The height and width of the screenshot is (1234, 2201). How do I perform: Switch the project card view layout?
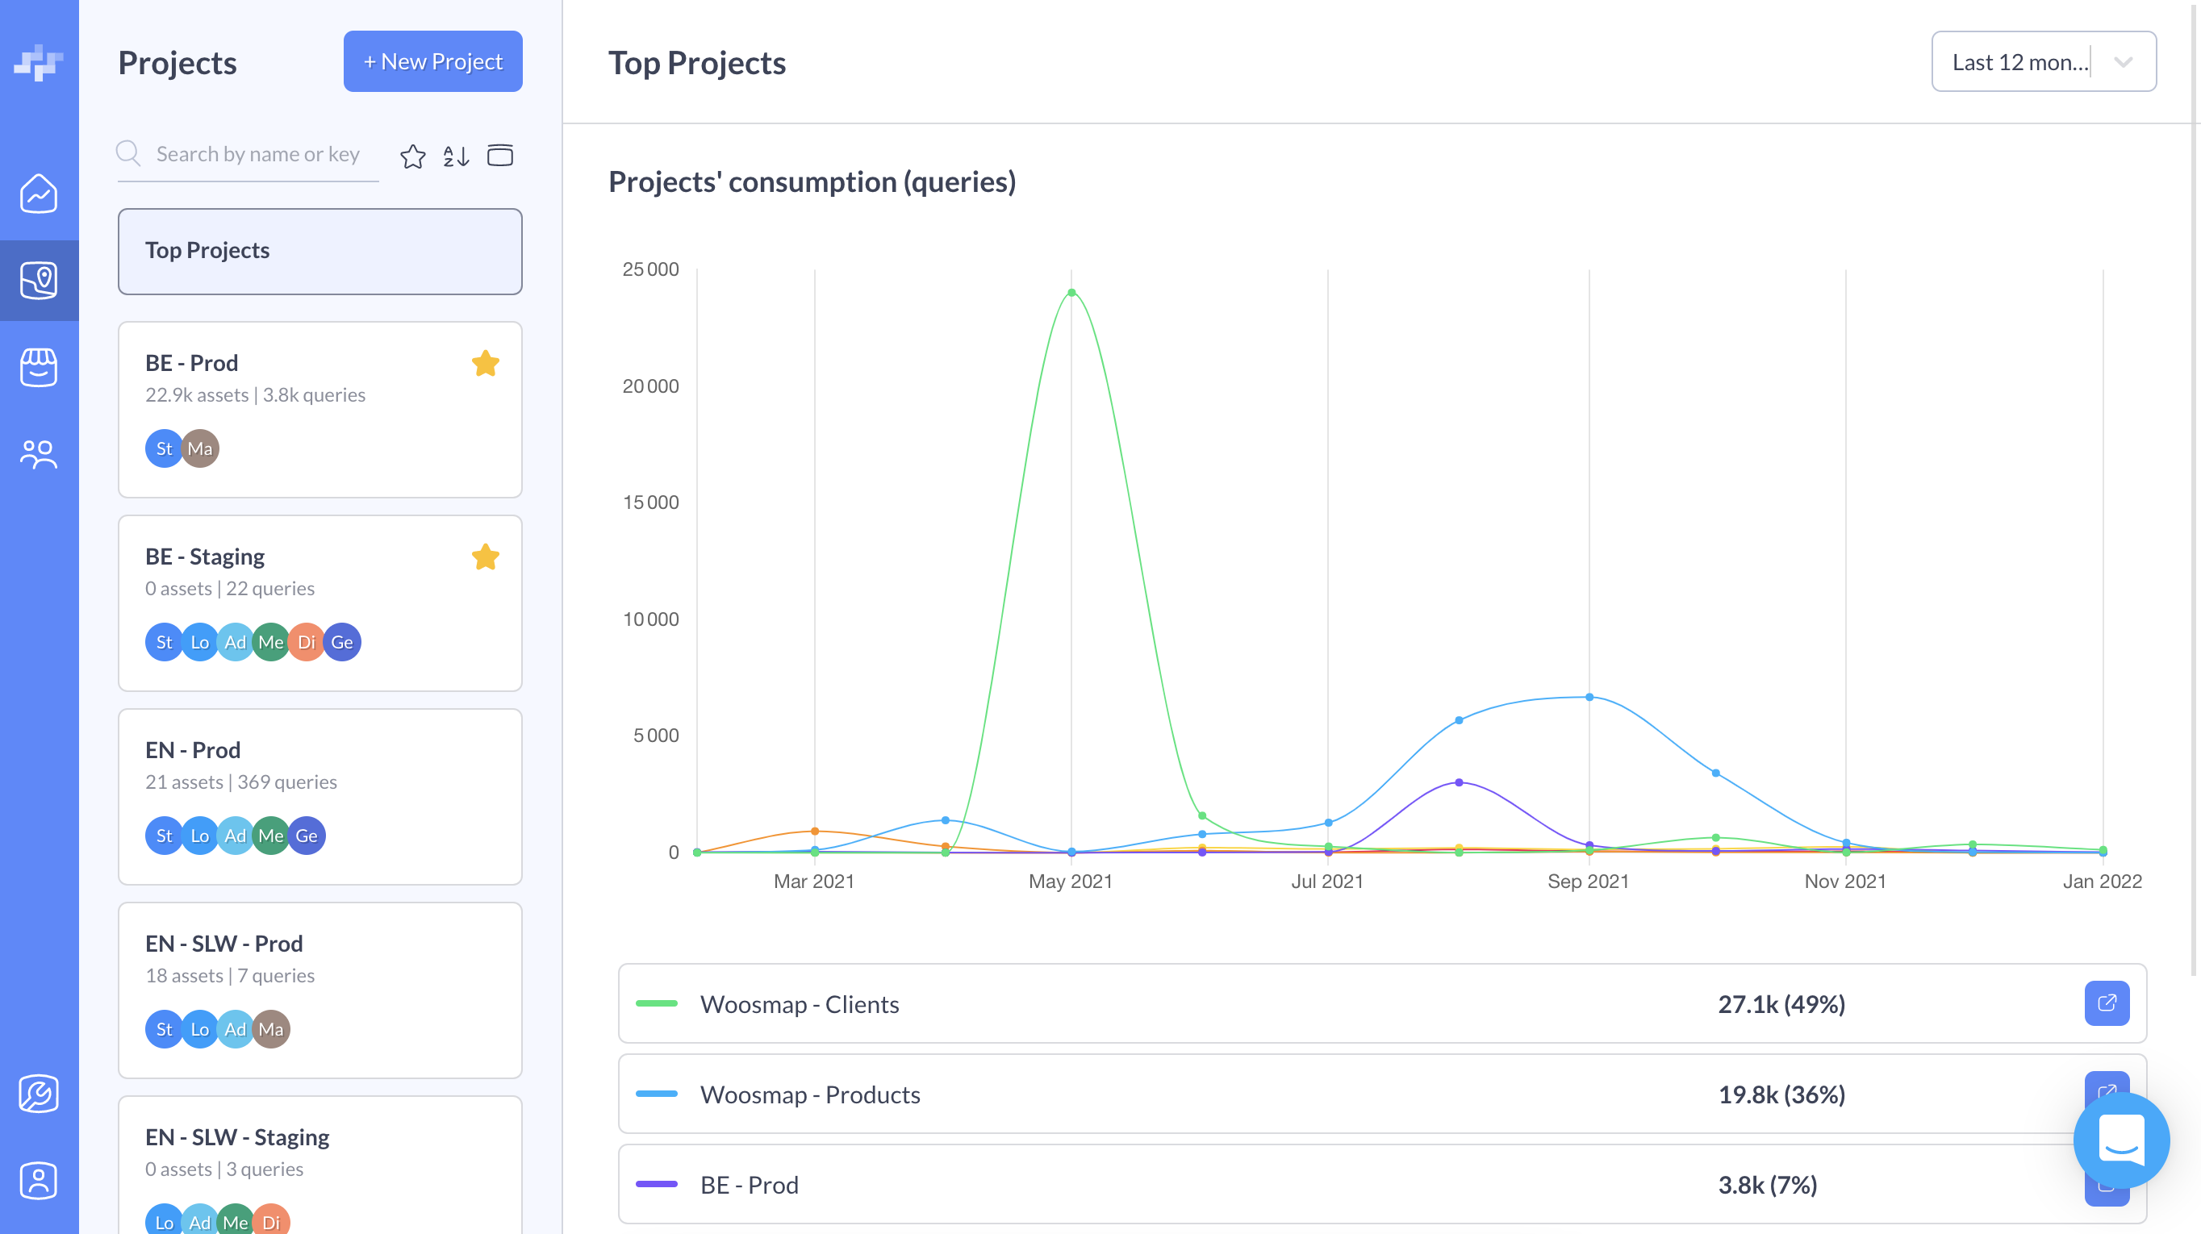pyautogui.click(x=500, y=156)
